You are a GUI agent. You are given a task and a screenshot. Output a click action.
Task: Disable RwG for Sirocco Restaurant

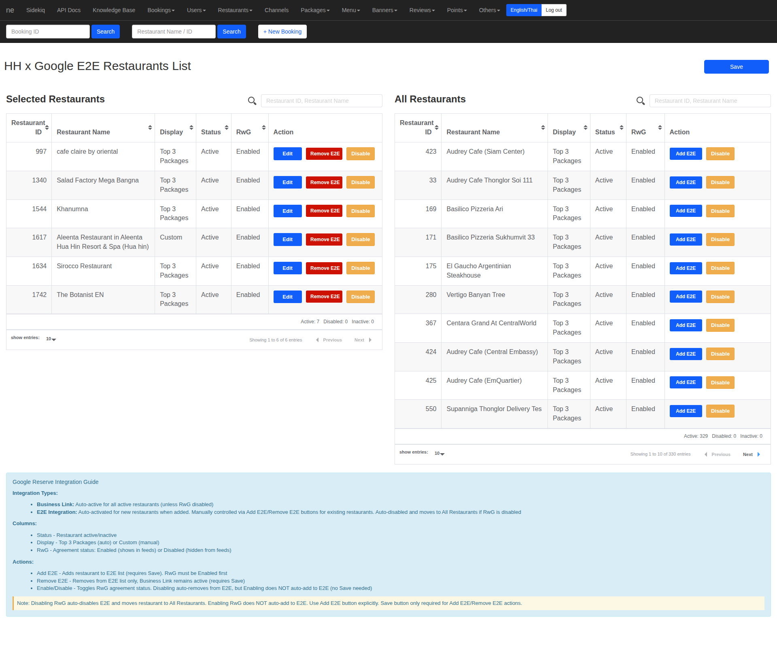point(360,268)
